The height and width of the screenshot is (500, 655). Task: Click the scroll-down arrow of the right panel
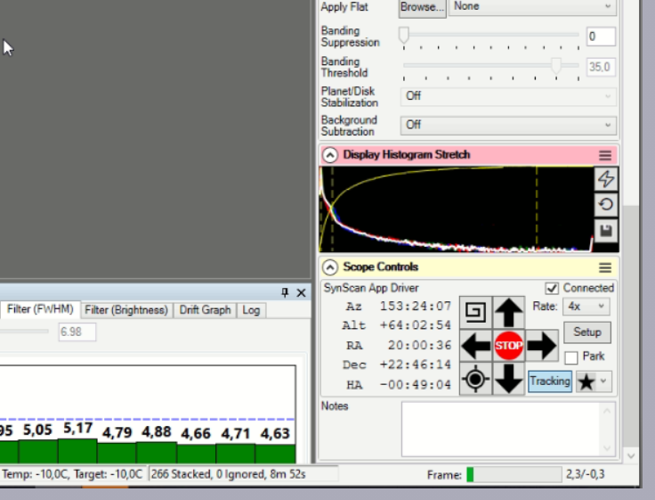tap(631, 455)
